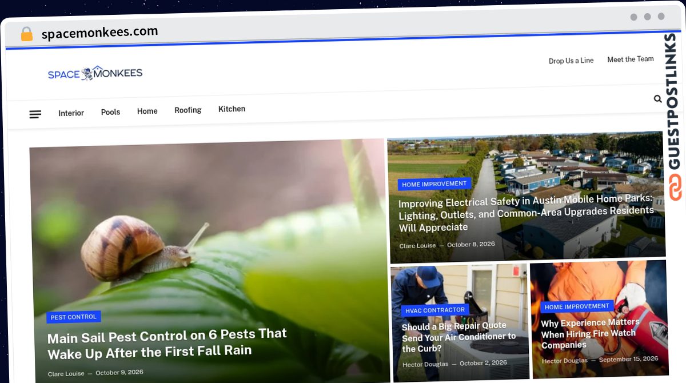Select the Kitchen menu item
The height and width of the screenshot is (383, 686).
click(232, 109)
